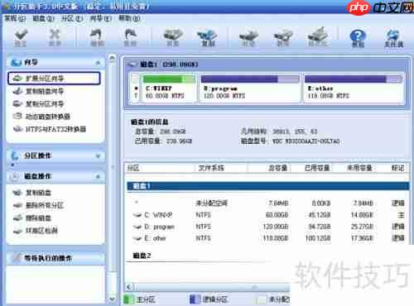Select the E: other row in partition list

point(268,238)
